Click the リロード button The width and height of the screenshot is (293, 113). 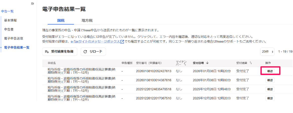93,52
